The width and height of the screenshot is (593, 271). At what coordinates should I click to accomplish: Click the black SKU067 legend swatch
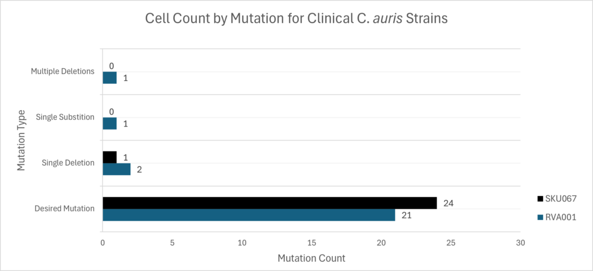point(541,199)
